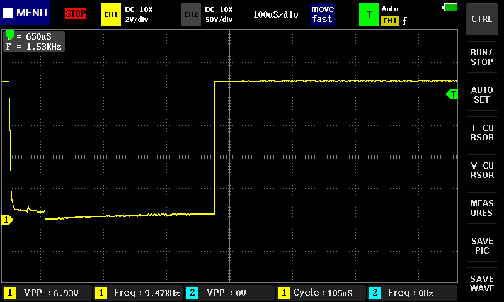
Task: Tap the channel 2 VPP 0V measurement
Action: pos(230,293)
